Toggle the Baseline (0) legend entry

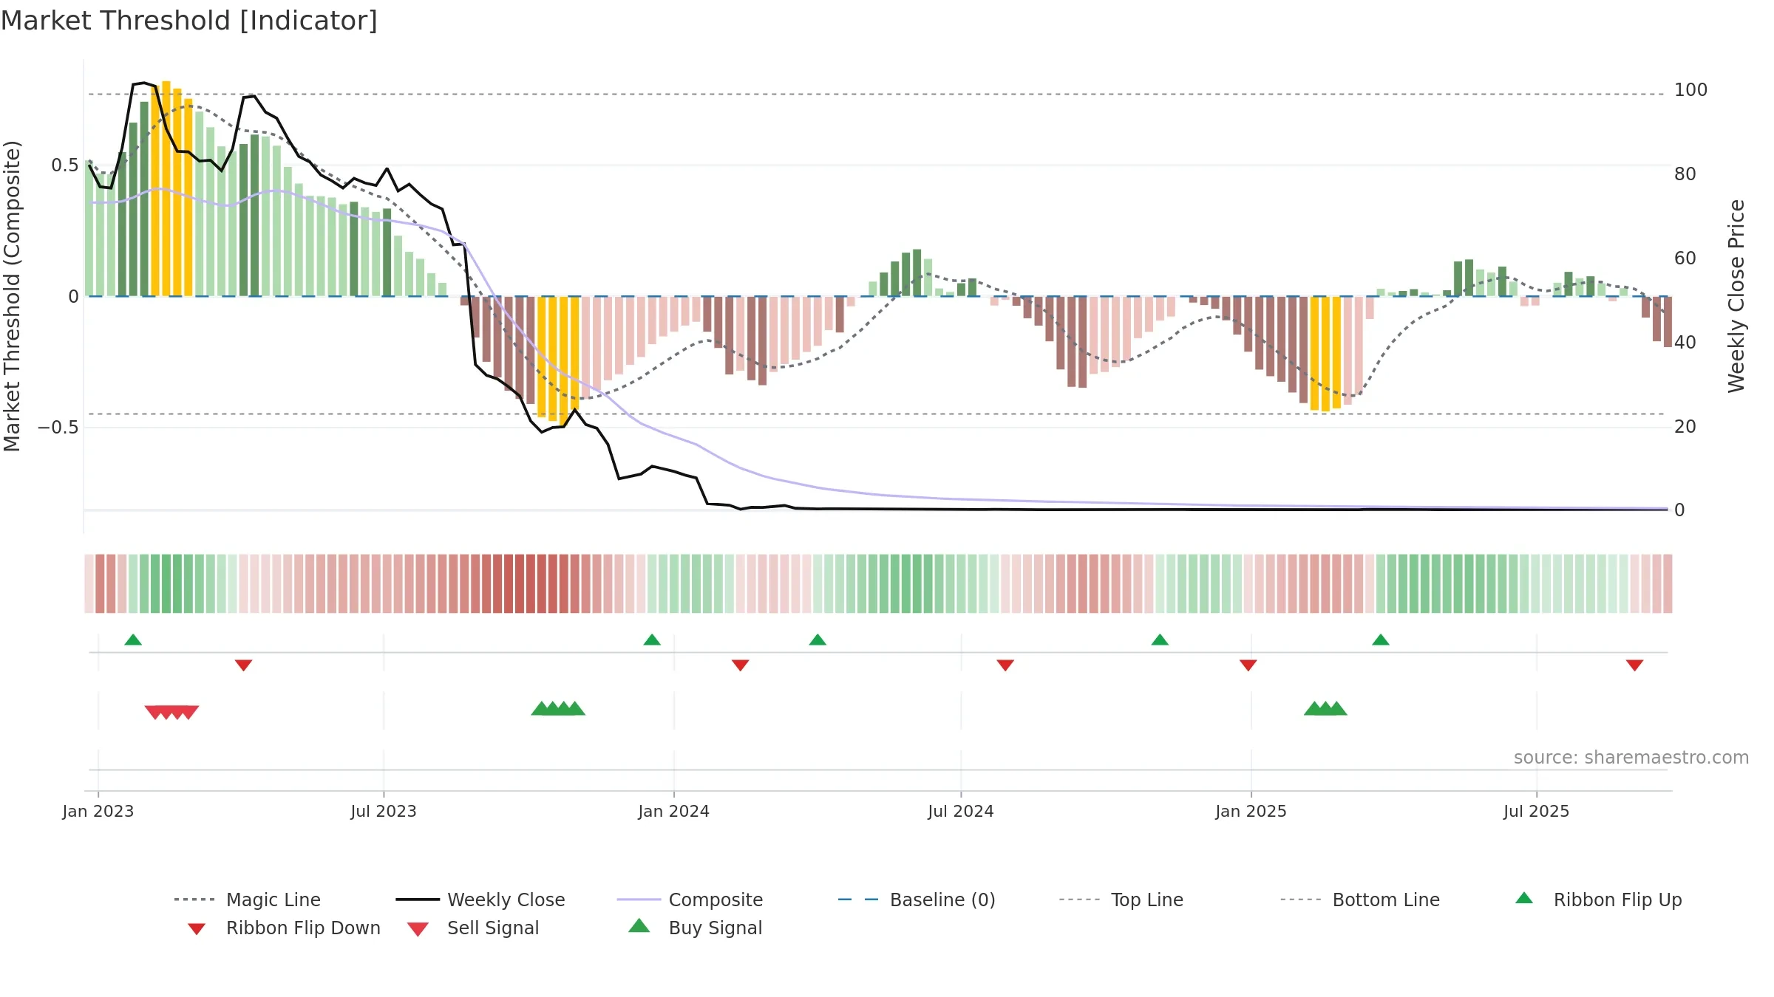pos(917,900)
